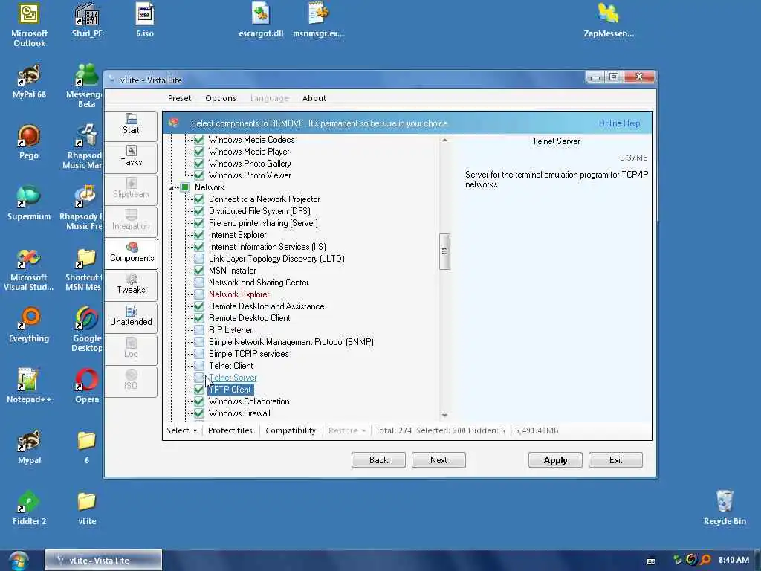Image resolution: width=761 pixels, height=571 pixels.
Task: Select the escargot.dll file icon
Action: 261,21
